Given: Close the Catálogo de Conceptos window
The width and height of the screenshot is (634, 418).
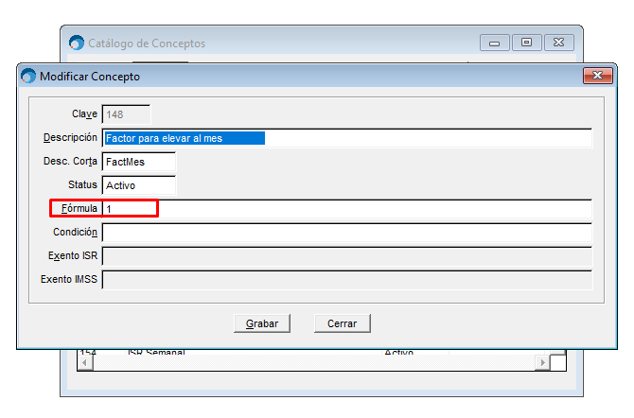Looking at the screenshot, I should click(x=558, y=43).
